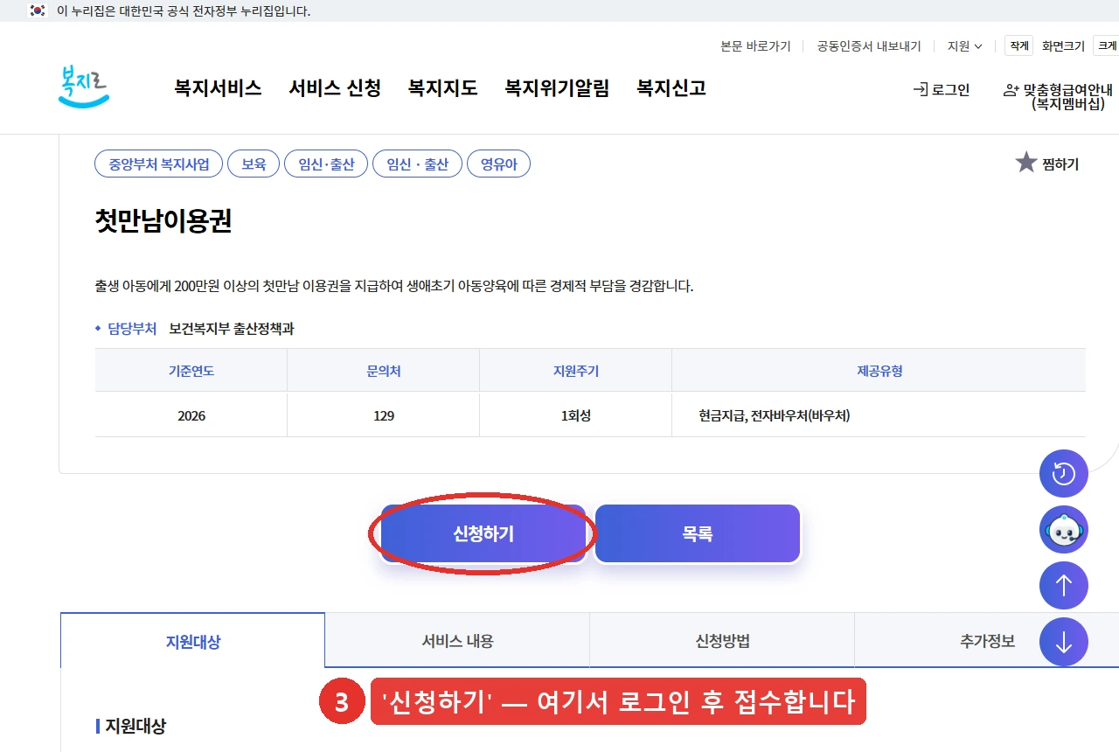Switch to the 지원대상 tab

pyautogui.click(x=193, y=641)
